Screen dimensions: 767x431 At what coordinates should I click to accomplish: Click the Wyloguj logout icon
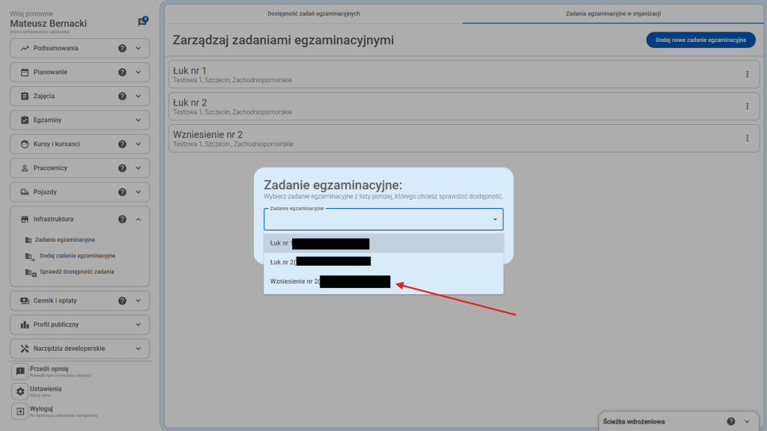pos(20,412)
